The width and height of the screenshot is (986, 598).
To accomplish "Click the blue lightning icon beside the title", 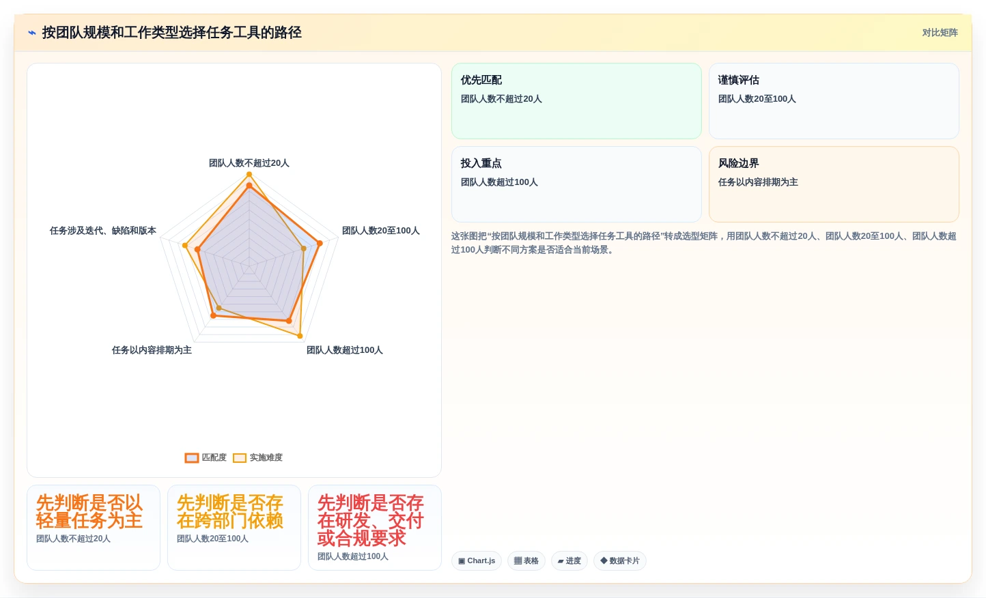I will click(x=32, y=33).
